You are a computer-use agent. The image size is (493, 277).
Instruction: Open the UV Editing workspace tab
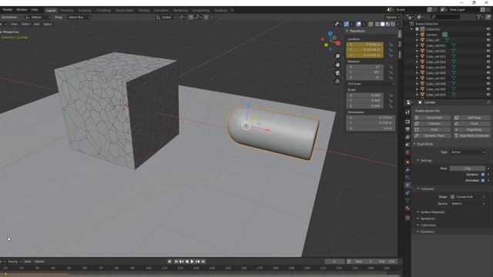103,10
